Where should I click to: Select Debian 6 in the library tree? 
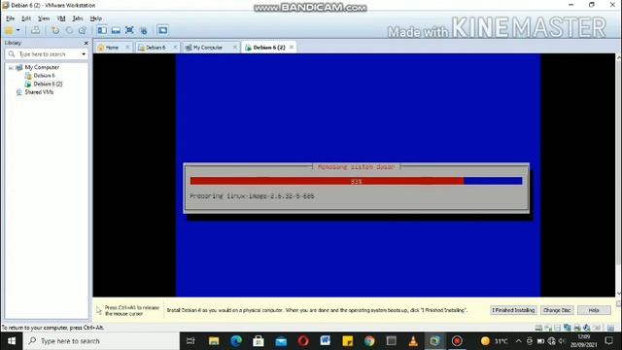point(44,76)
